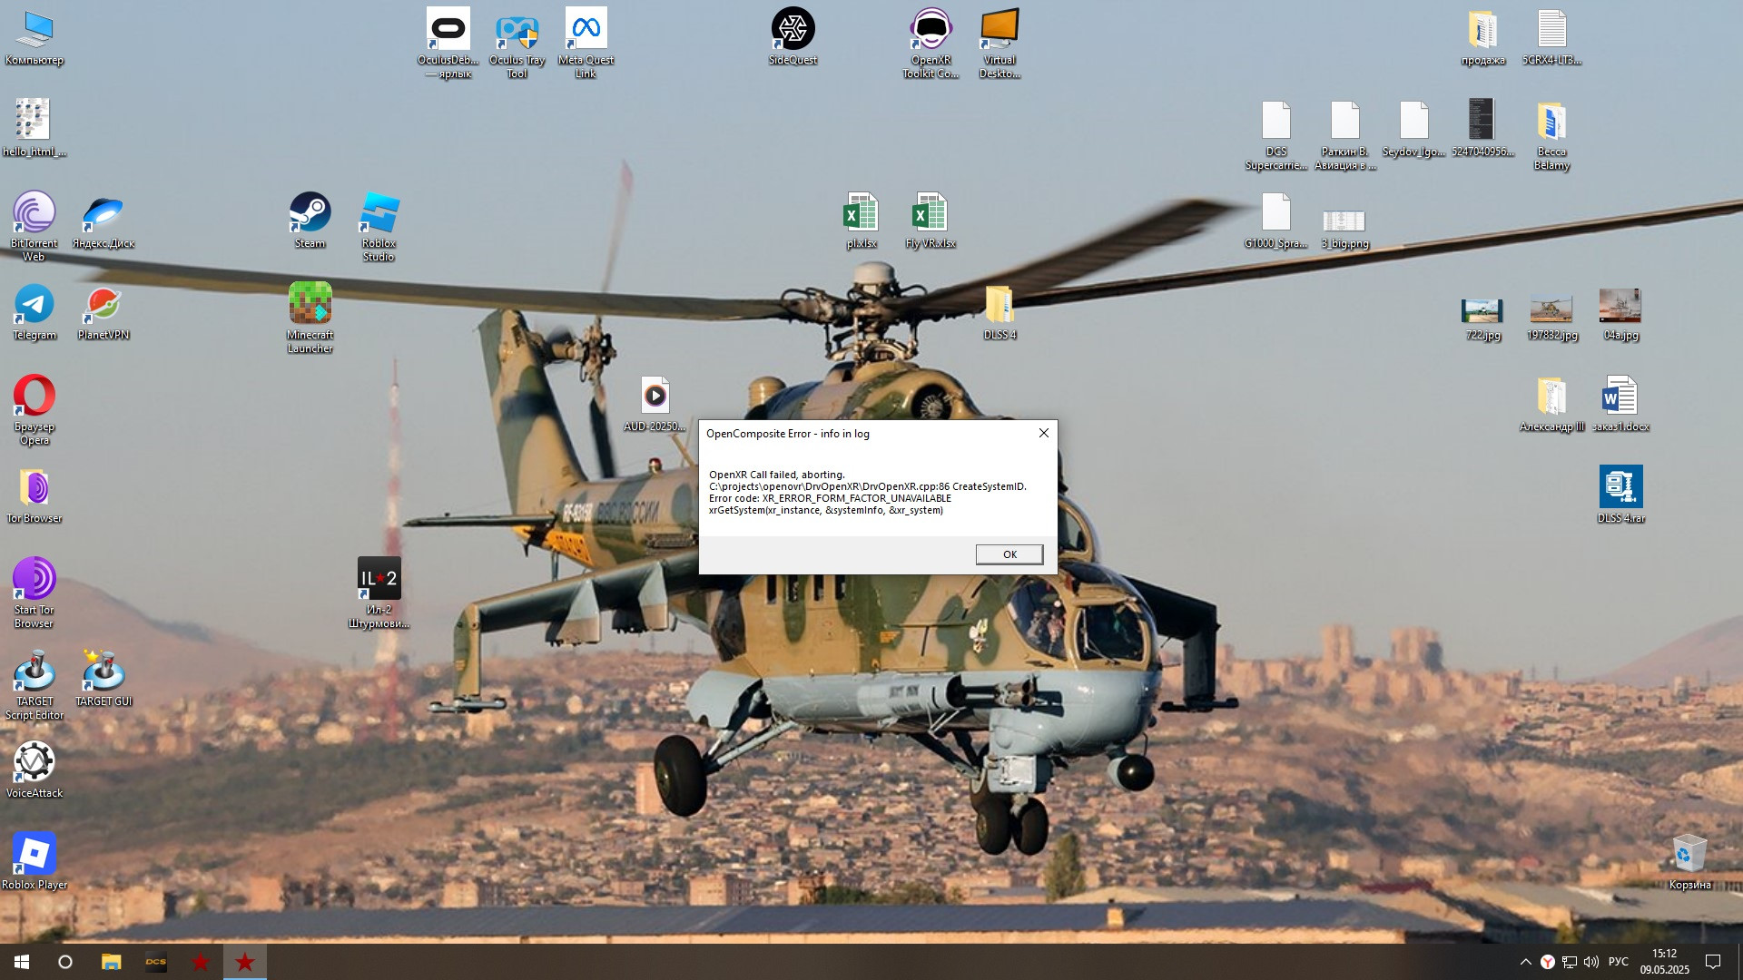The height and width of the screenshot is (980, 1743).
Task: Expand the hidden system tray icons
Action: coord(1525,962)
